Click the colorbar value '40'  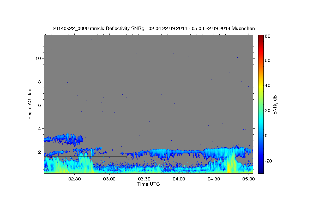pyautogui.click(x=267, y=85)
